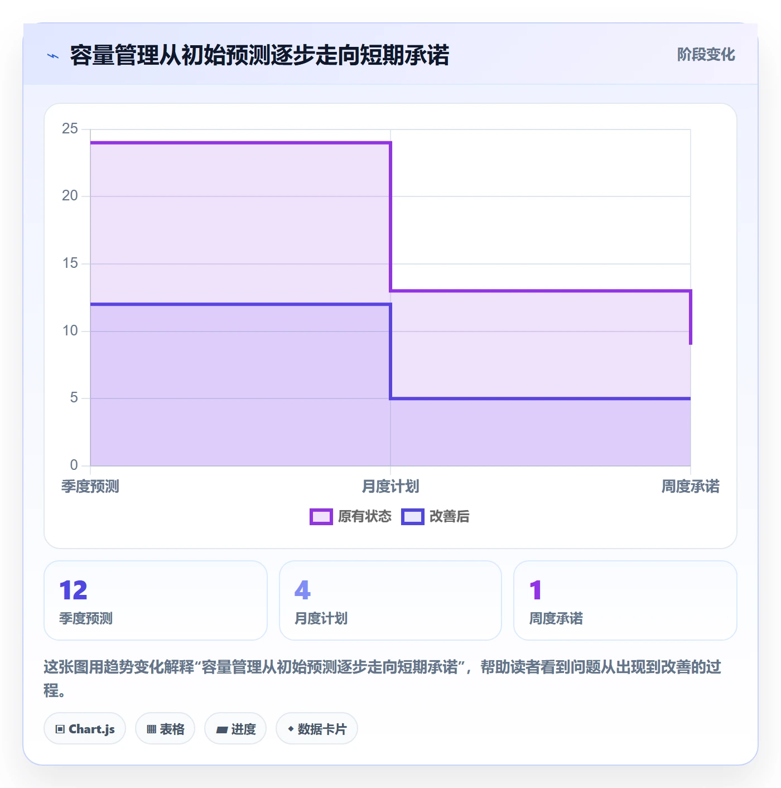Click the y-axis value 25
Viewport: 781px width, 788px height.
pos(70,129)
